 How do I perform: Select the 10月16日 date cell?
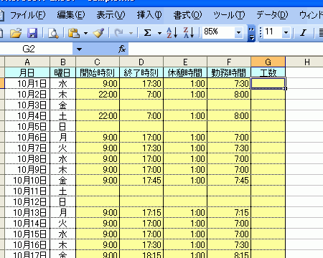(x=27, y=244)
